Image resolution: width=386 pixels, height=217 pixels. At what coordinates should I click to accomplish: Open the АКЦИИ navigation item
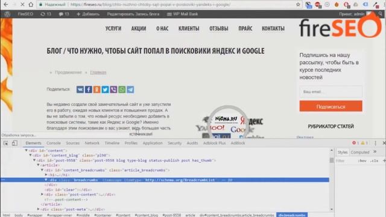(139, 28)
